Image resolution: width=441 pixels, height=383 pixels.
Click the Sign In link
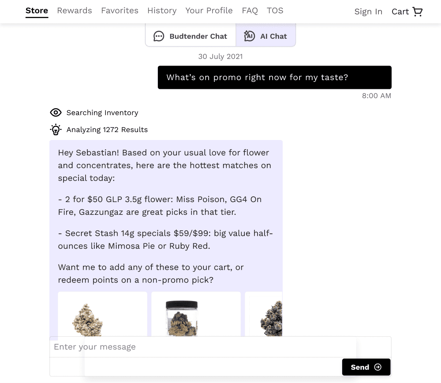(368, 12)
